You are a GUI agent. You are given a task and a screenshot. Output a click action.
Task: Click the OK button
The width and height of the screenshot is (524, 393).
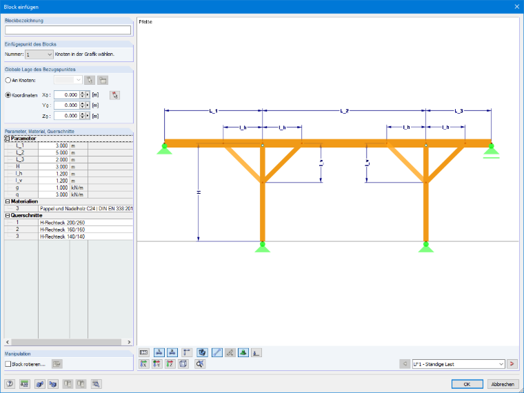(x=467, y=384)
